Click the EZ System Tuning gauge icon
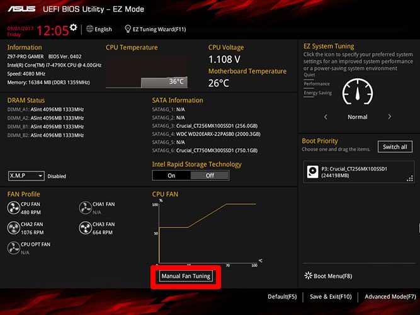The height and width of the screenshot is (315, 420). tap(358, 92)
